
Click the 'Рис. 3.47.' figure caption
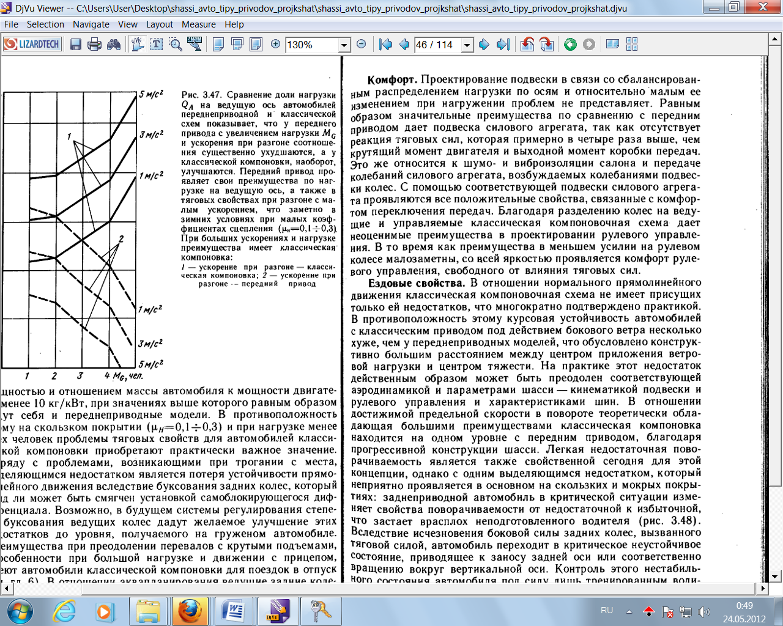click(x=201, y=95)
